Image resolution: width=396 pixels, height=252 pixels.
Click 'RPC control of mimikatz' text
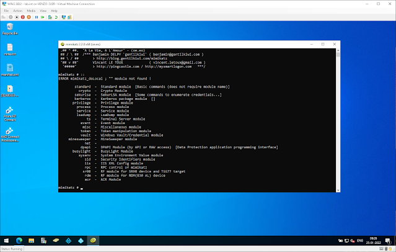pos(124,168)
